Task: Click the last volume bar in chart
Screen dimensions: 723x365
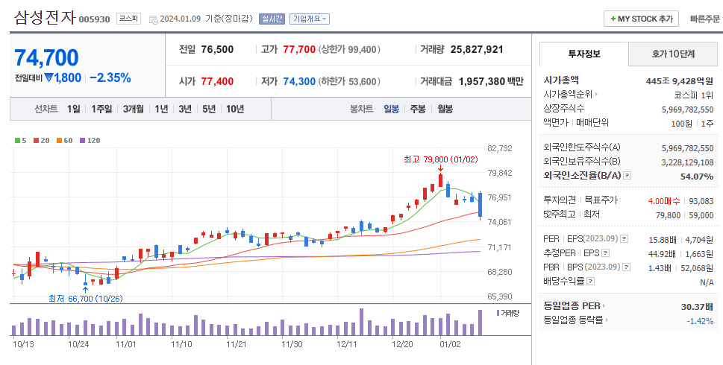Action: tap(480, 323)
